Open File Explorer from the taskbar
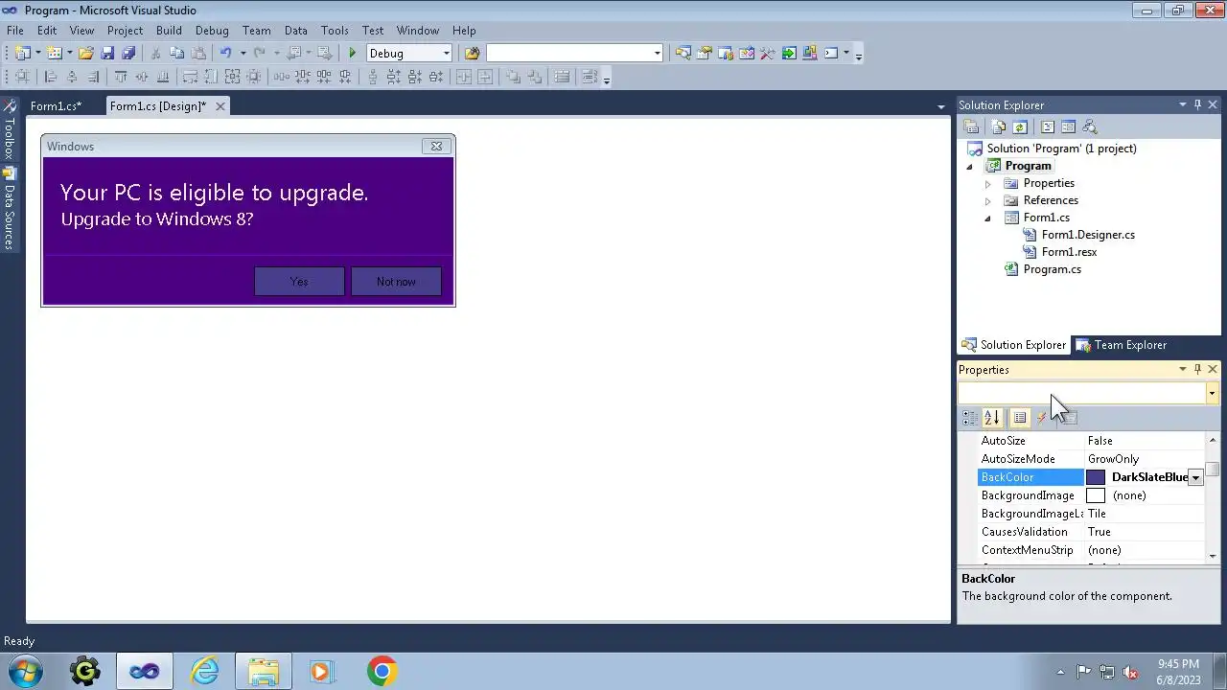The width and height of the screenshot is (1227, 690). click(x=263, y=672)
